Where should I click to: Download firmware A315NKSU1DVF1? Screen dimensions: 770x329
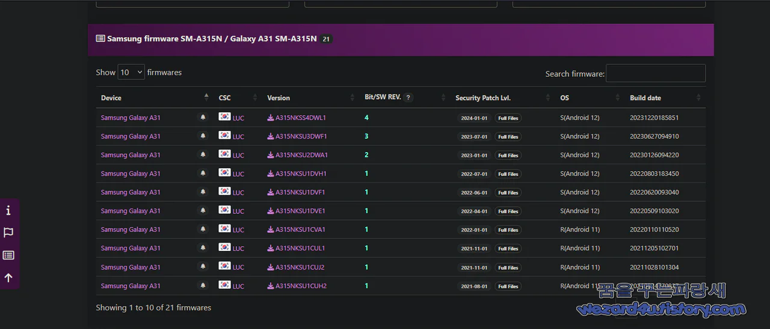[297, 192]
